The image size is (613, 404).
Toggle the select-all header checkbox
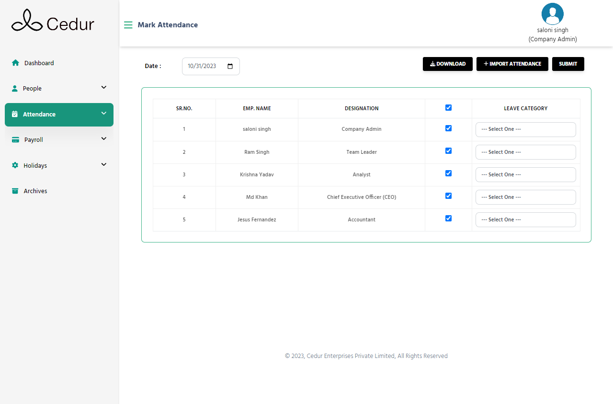coord(448,108)
